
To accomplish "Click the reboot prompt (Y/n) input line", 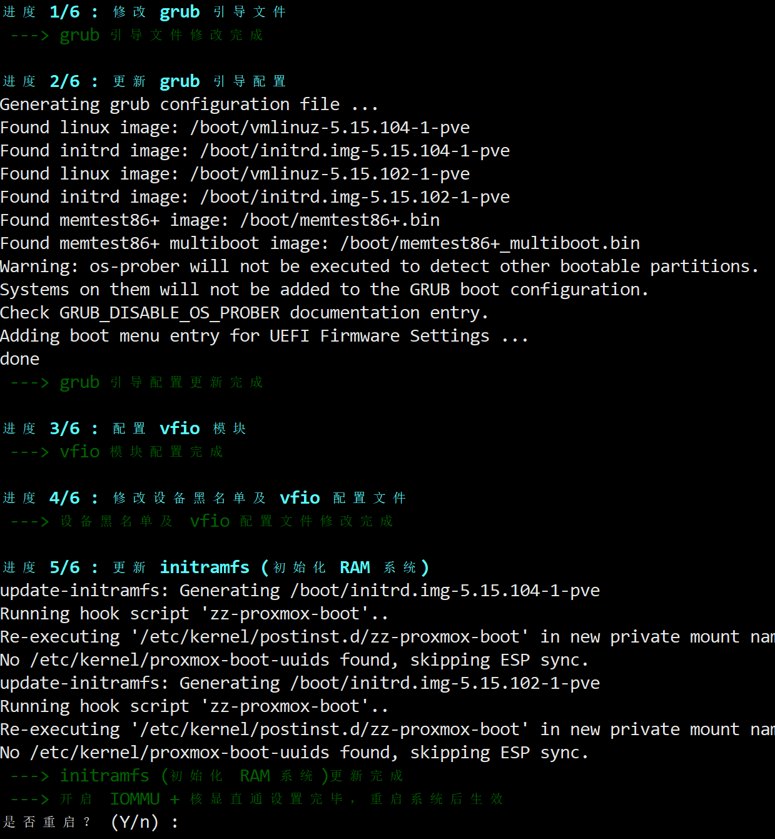I will pos(91,821).
